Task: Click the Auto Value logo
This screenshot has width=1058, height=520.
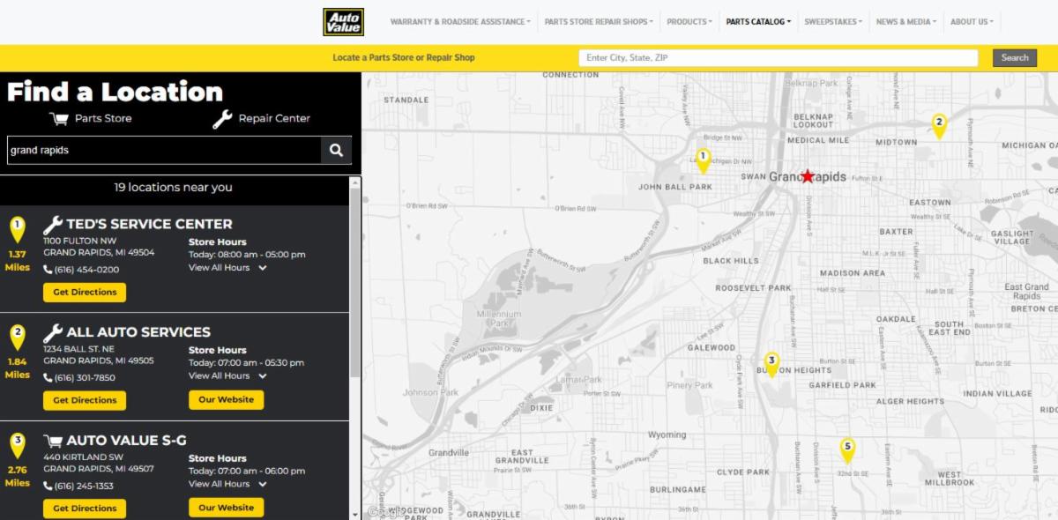Action: click(x=343, y=22)
